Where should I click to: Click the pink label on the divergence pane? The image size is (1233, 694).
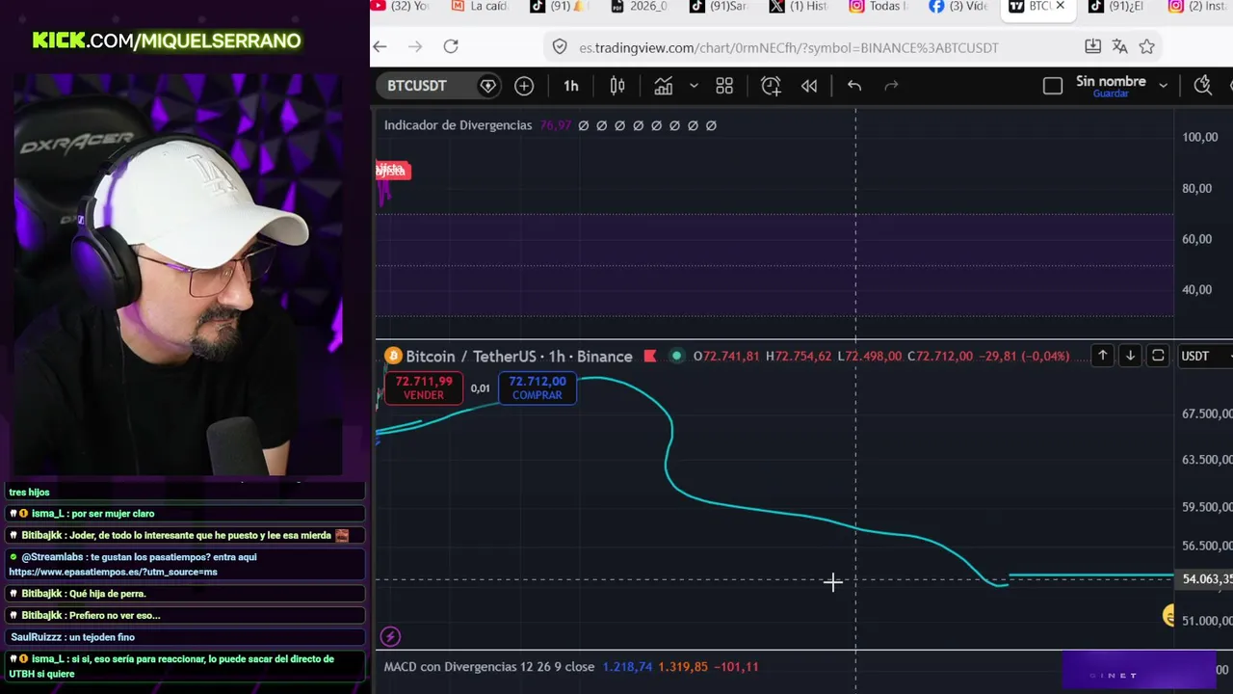(x=393, y=171)
